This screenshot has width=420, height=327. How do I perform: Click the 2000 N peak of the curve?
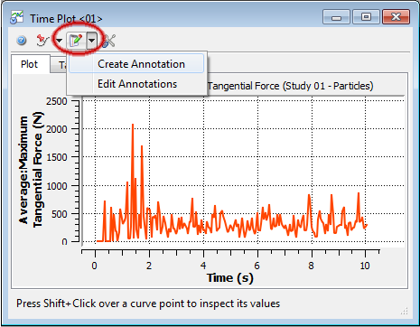[133, 125]
